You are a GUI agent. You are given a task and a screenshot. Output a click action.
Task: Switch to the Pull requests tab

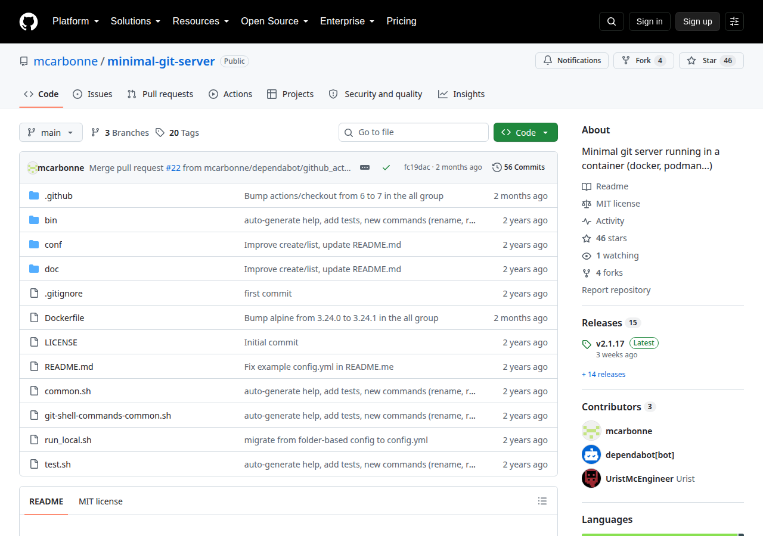[x=160, y=94]
